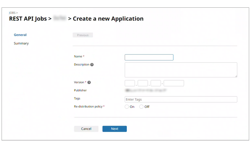The width and height of the screenshot is (251, 150).
Task: Select the On re-distribution policy option
Action: point(127,107)
